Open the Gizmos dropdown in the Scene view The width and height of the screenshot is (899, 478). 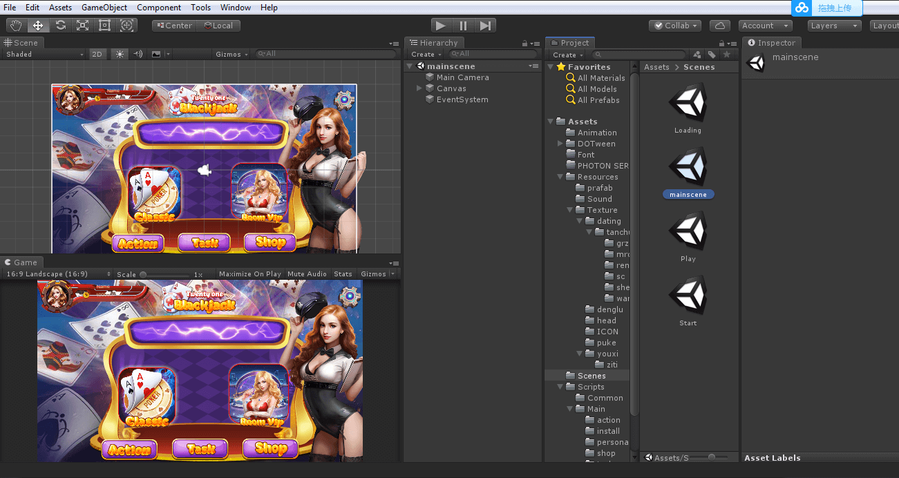point(231,54)
